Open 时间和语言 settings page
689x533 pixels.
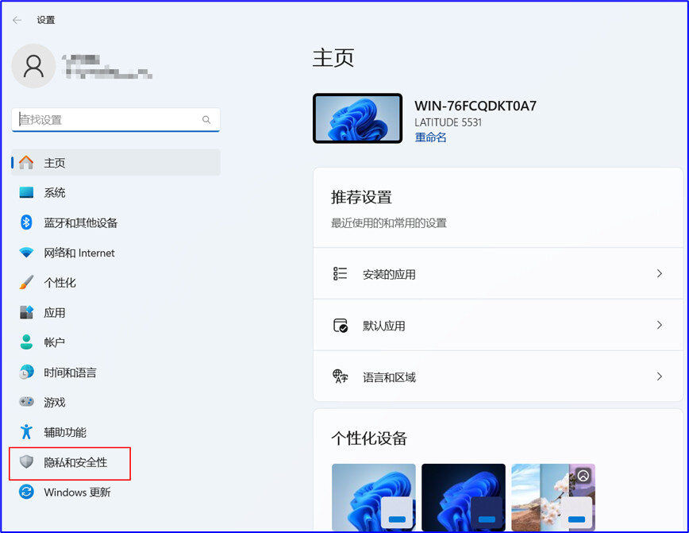point(116,372)
